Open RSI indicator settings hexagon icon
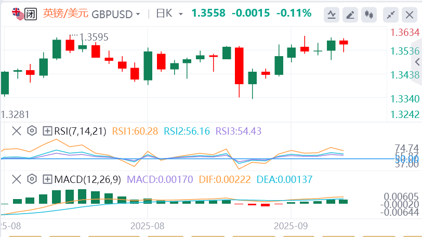 click(32, 130)
